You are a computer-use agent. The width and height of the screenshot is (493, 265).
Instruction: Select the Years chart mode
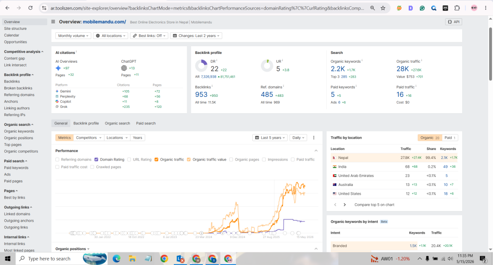137,137
